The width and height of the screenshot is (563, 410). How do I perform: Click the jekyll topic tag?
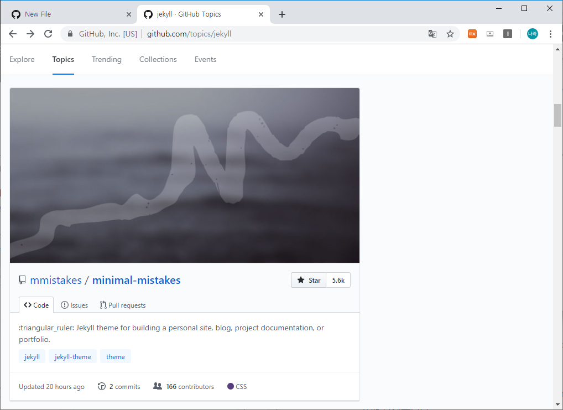32,356
